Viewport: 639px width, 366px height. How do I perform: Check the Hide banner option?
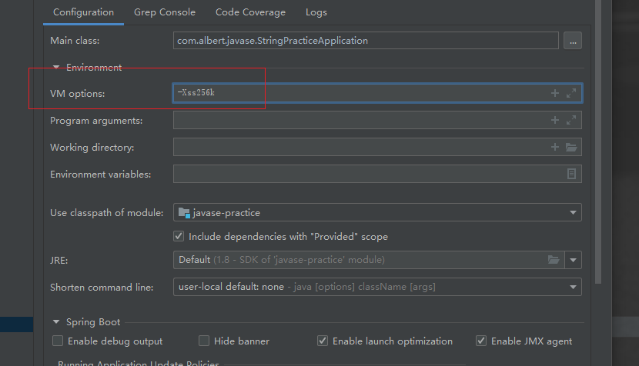(x=204, y=341)
